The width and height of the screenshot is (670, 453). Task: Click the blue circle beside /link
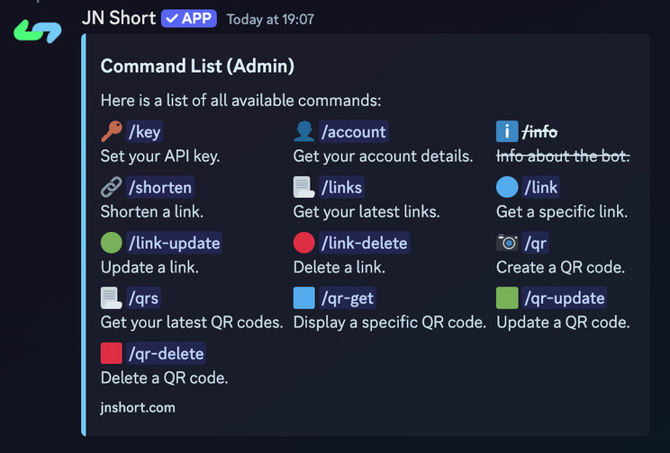507,188
